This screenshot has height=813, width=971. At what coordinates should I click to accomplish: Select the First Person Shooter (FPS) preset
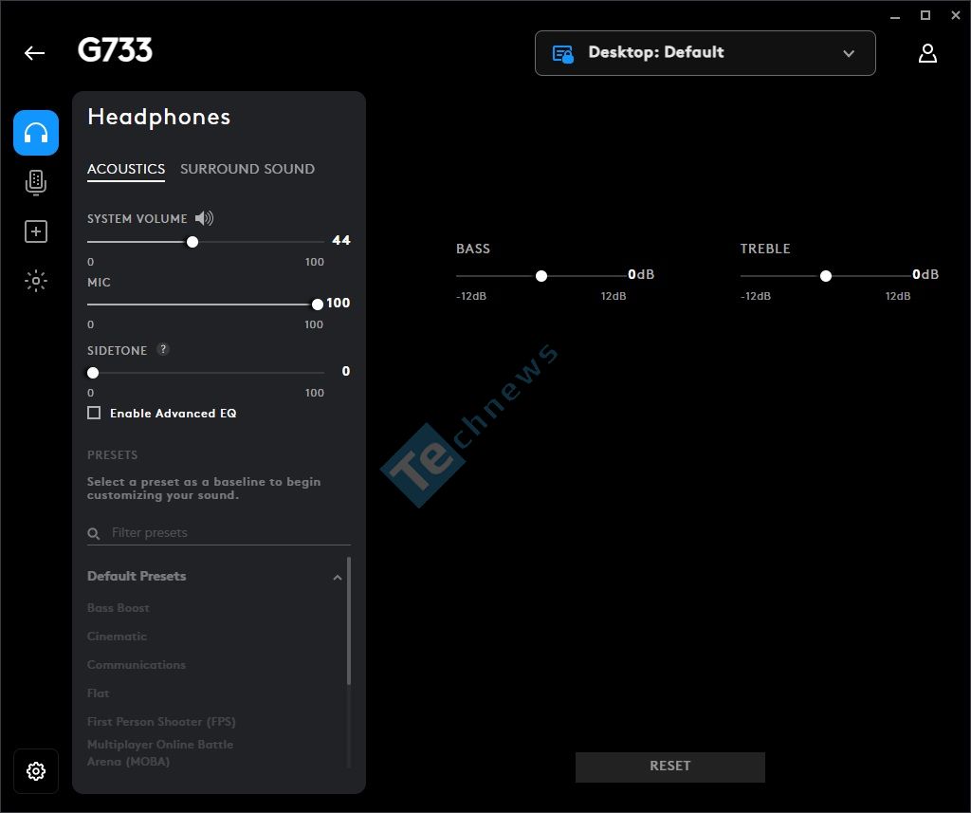point(161,722)
